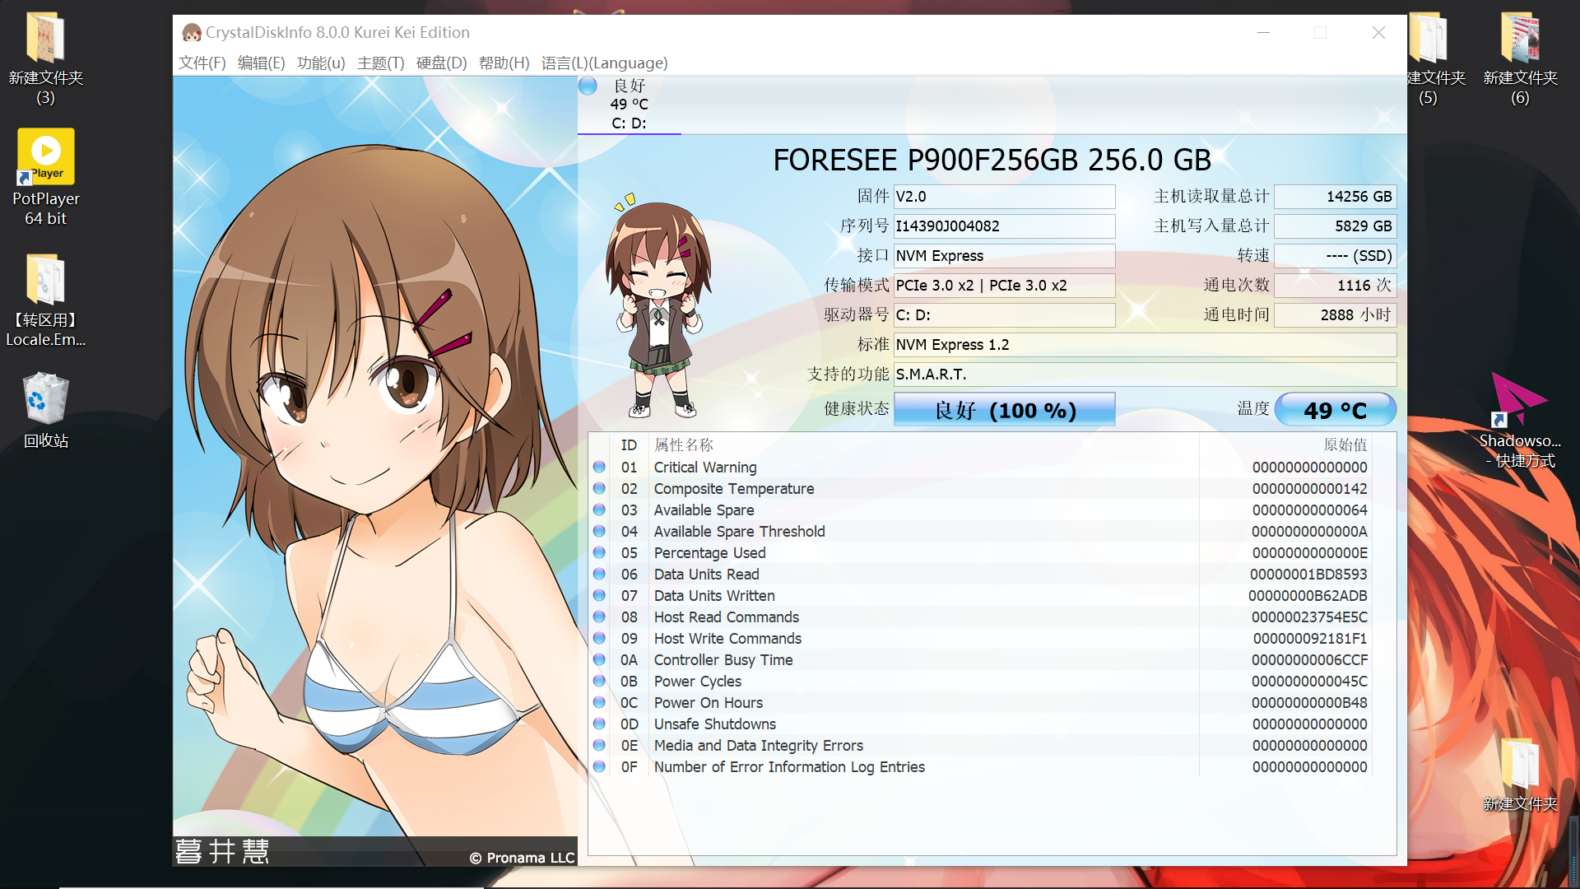Click status orb for Power Cycles row
Screen dimensions: 1580x889
coord(600,682)
